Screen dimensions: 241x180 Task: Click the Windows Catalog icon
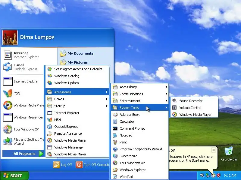(x=50, y=76)
